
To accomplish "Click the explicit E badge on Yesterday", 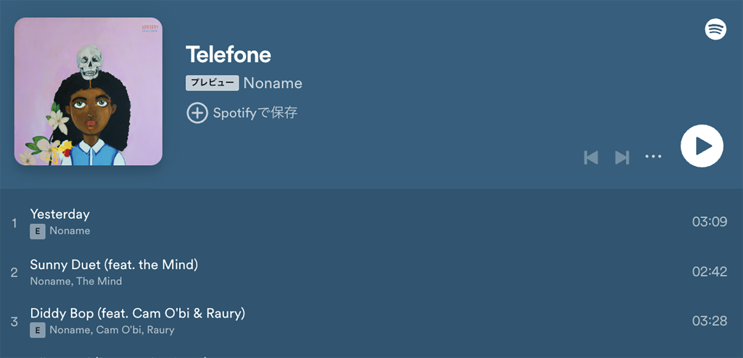I will (x=38, y=231).
